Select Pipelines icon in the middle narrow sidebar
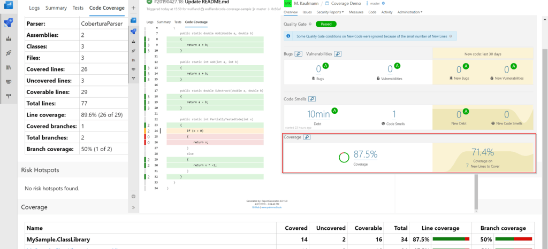The width and height of the screenshot is (548, 249). pyautogui.click(x=133, y=32)
